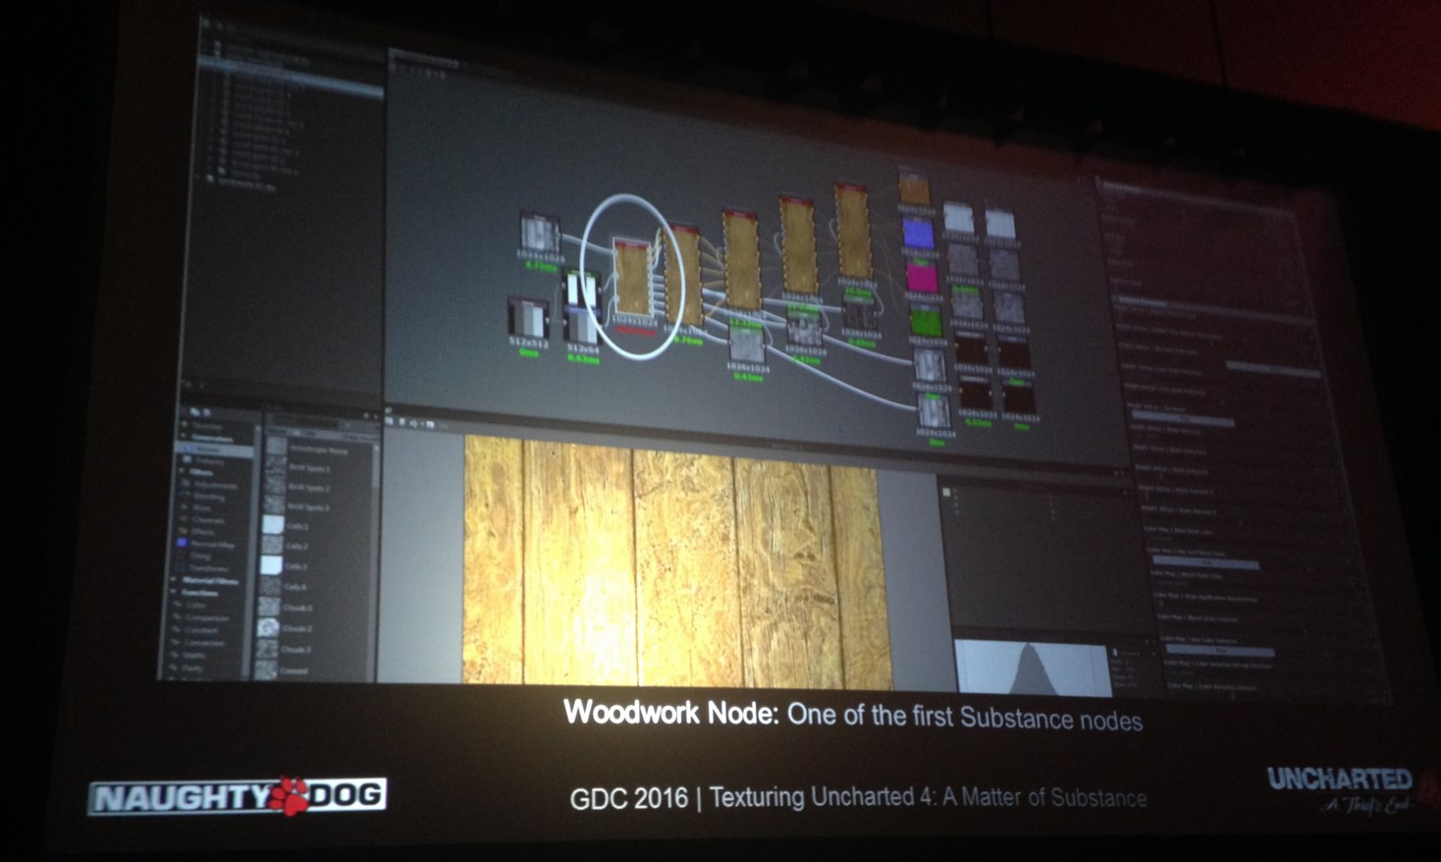This screenshot has height=862, width=1441.
Task: Adjust the Height Setup slider in properties panel
Action: click(x=1183, y=419)
